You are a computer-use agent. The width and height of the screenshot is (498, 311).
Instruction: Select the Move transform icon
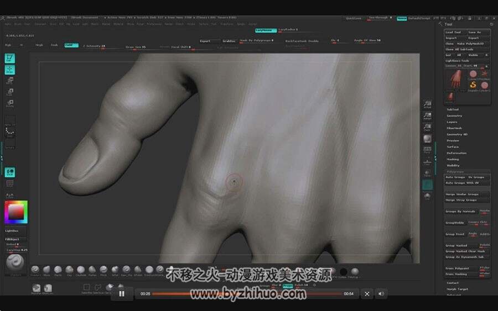click(x=10, y=81)
